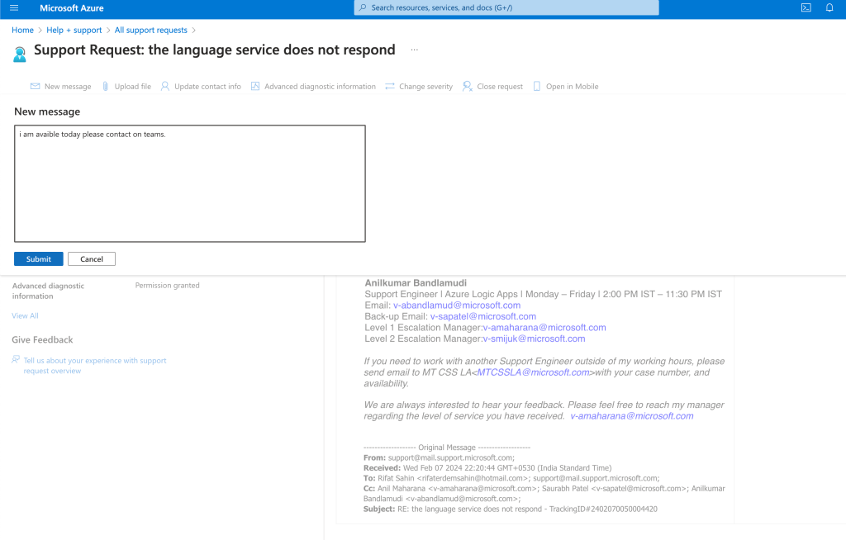The height and width of the screenshot is (540, 846).
Task: Submit the new message
Action: coord(38,259)
